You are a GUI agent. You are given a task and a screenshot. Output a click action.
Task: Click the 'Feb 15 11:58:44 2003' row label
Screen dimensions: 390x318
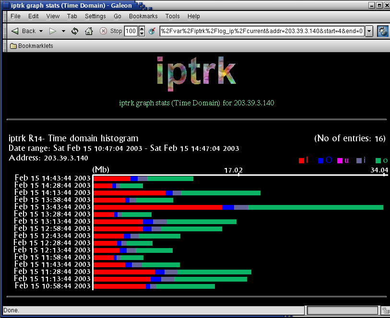click(x=52, y=257)
